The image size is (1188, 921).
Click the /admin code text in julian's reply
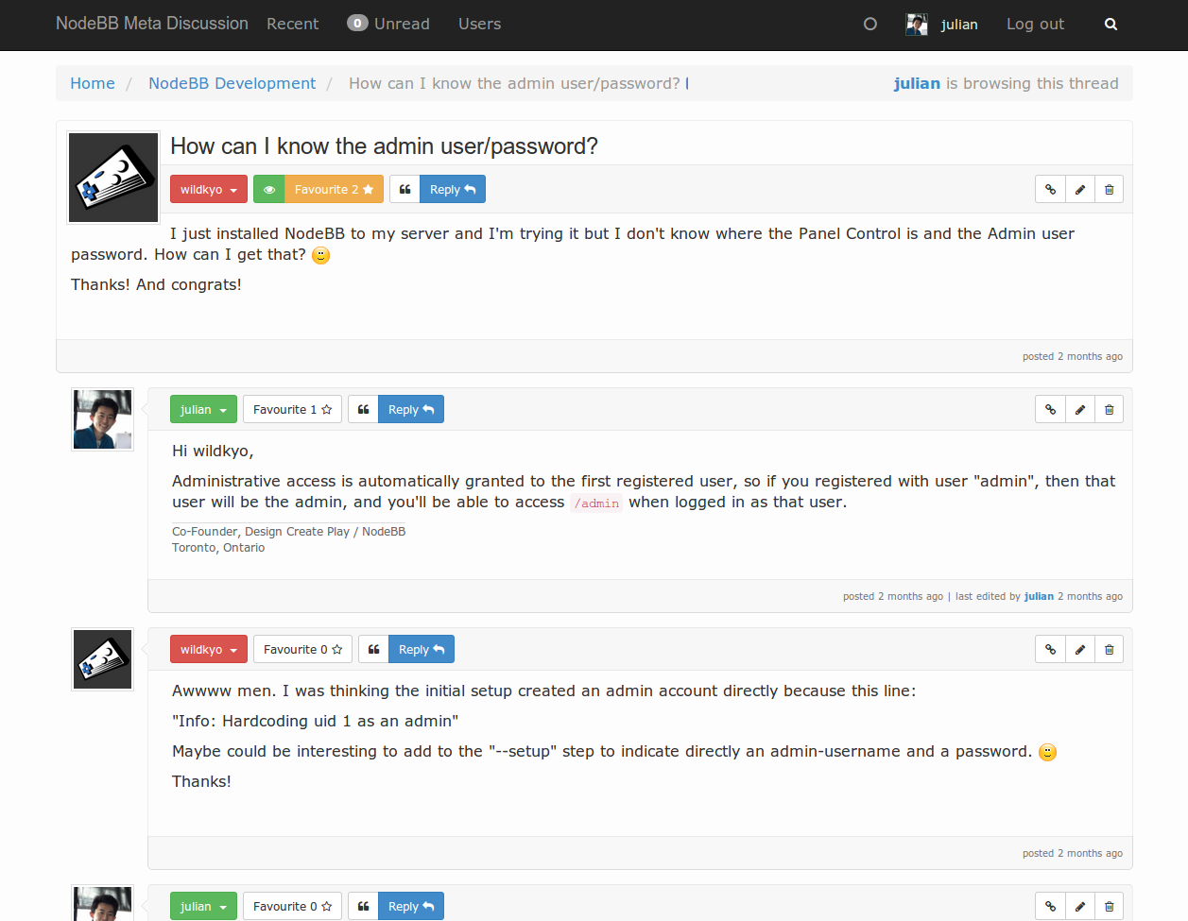[596, 503]
